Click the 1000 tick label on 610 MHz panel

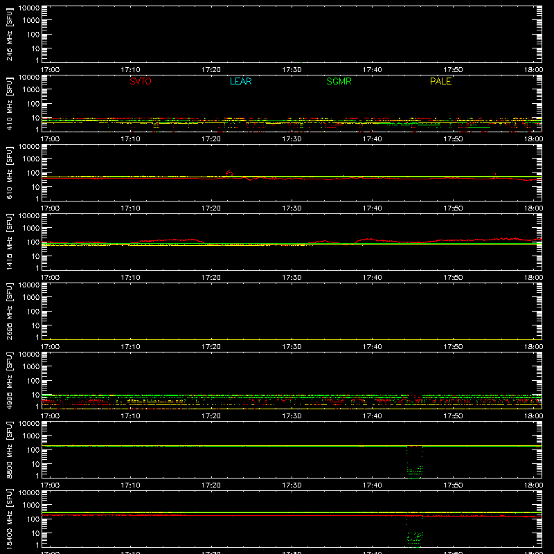pos(31,159)
